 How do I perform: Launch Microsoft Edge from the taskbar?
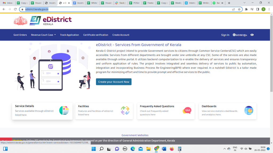pyautogui.click(x=133, y=149)
